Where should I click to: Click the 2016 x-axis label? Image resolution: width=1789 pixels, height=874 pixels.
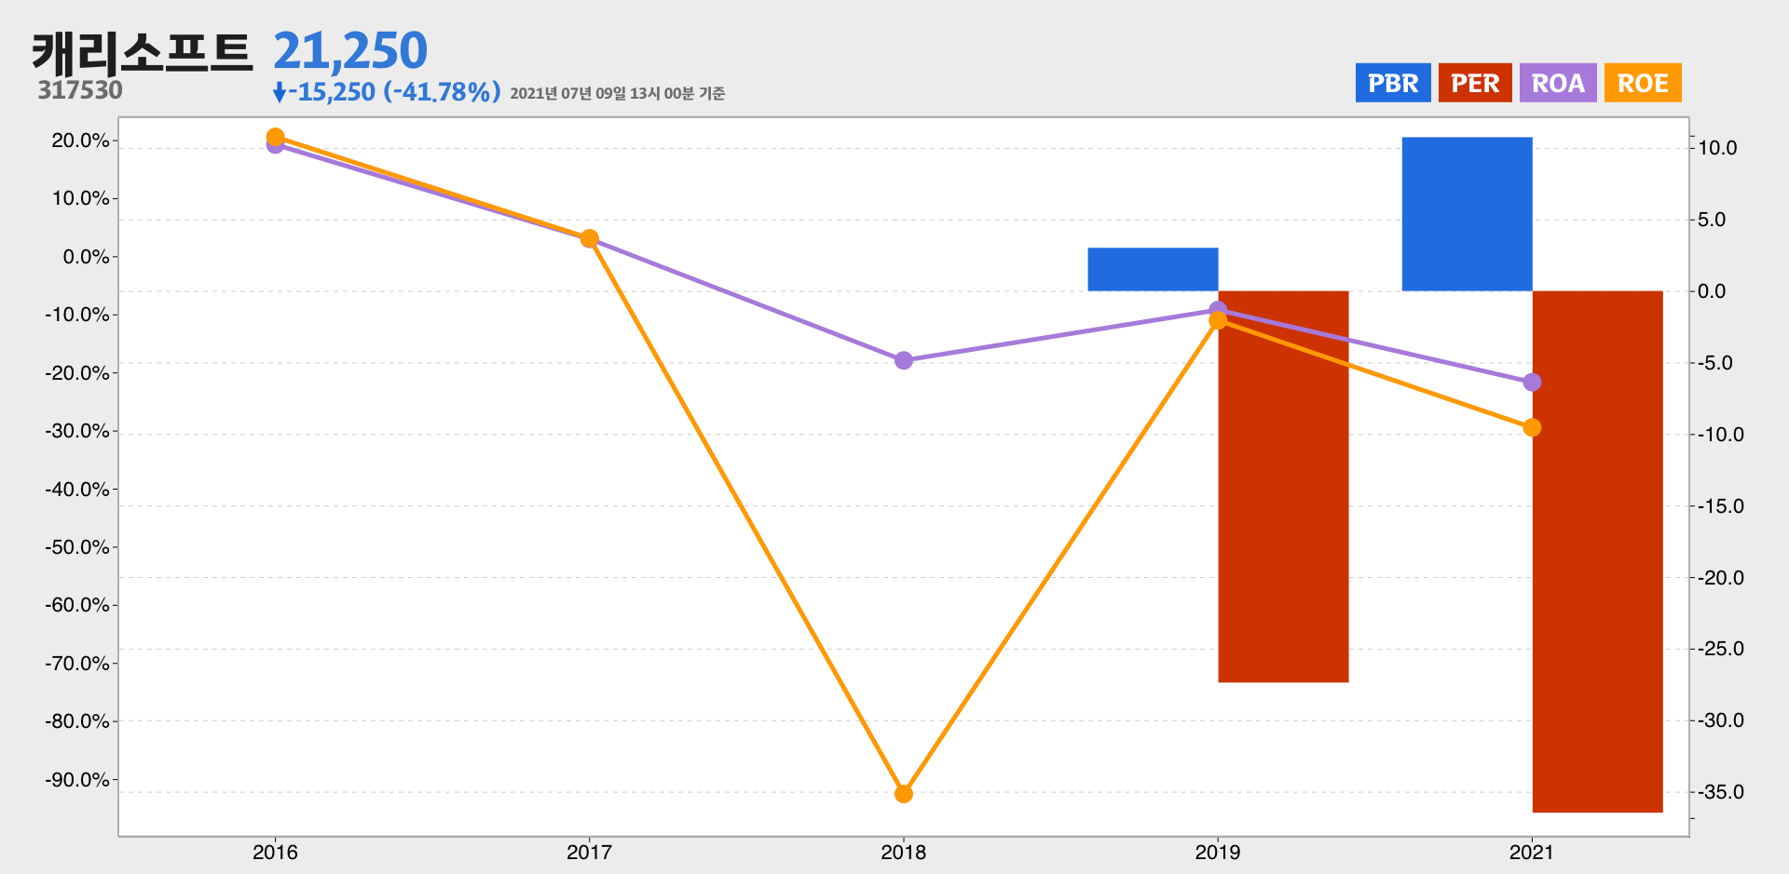coord(276,852)
